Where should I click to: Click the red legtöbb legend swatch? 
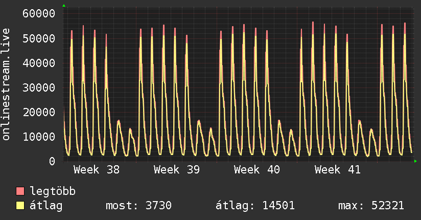(20, 191)
